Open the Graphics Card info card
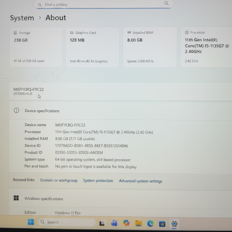This screenshot has width=232, height=232. tap(92, 47)
